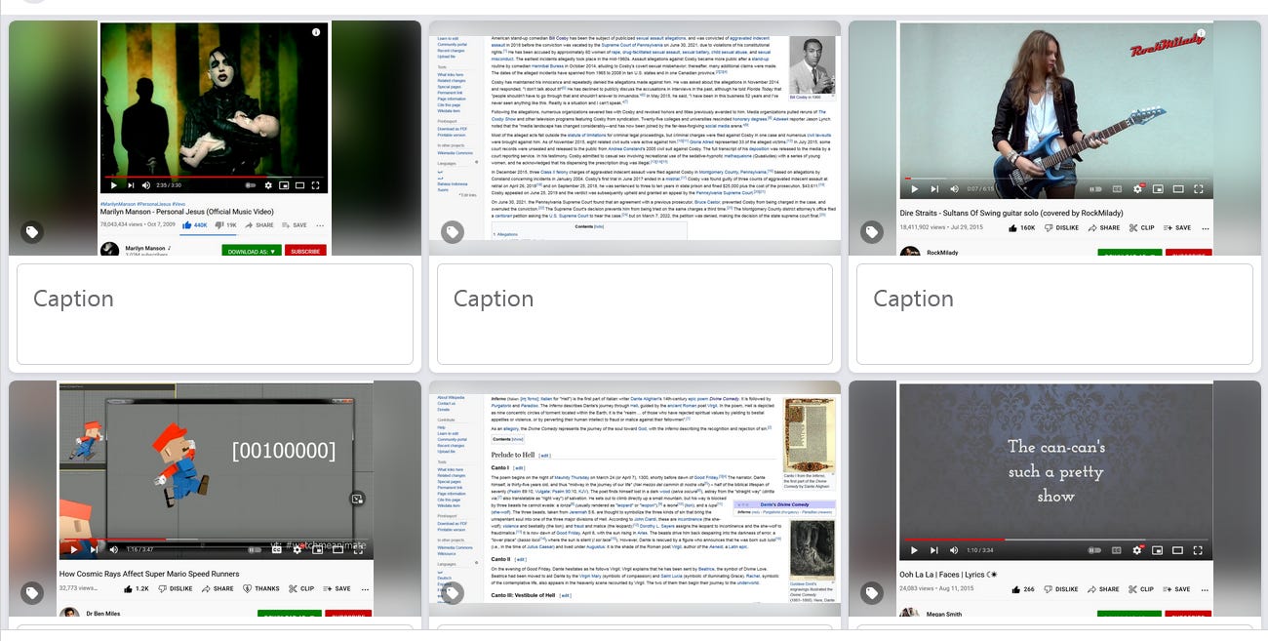Click miniplayer icon in the Marilyn Manson player
1268x641 pixels.
284,185
